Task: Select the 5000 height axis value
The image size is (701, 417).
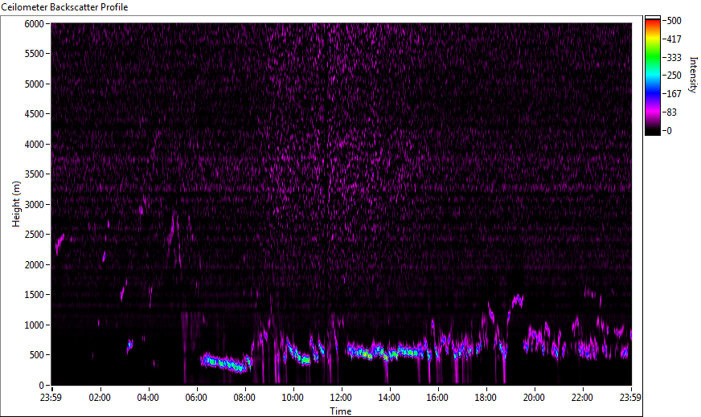Action: pyautogui.click(x=34, y=84)
